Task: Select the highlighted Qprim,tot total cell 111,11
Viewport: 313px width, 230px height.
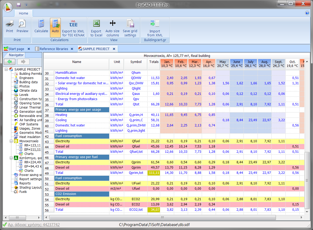Action: (x=154, y=173)
